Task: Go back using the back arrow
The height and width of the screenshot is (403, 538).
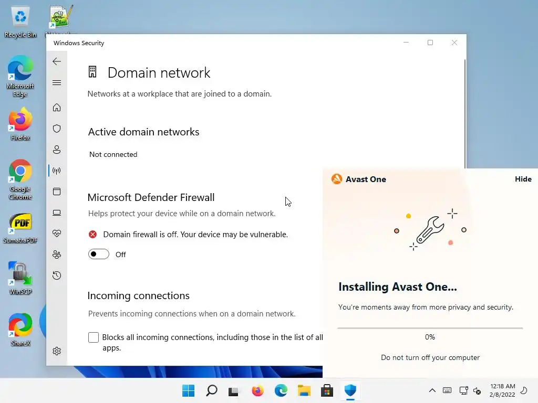Action: tap(57, 61)
